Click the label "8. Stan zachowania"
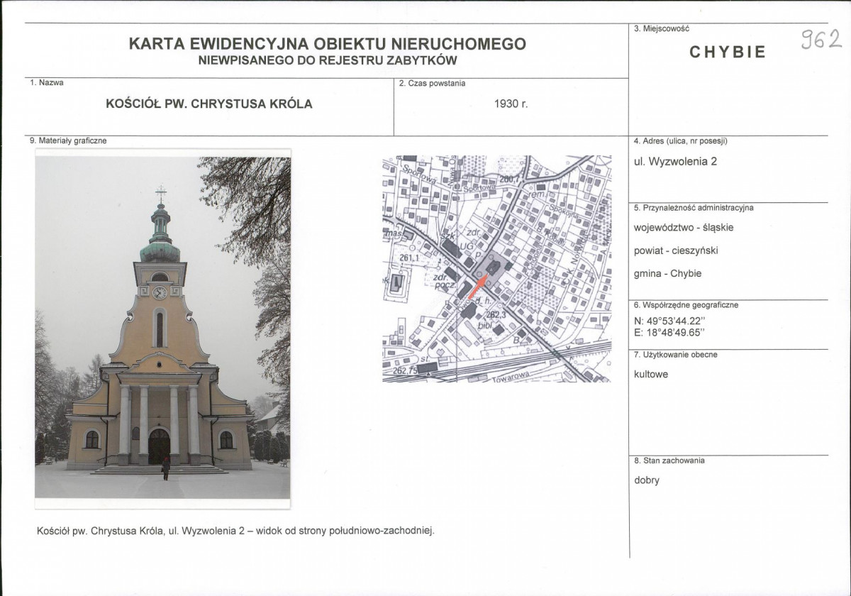The height and width of the screenshot is (596, 851). click(669, 460)
